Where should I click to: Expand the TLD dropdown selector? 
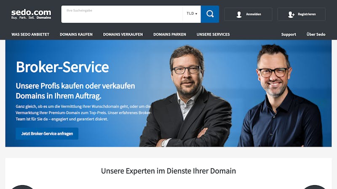tap(192, 14)
